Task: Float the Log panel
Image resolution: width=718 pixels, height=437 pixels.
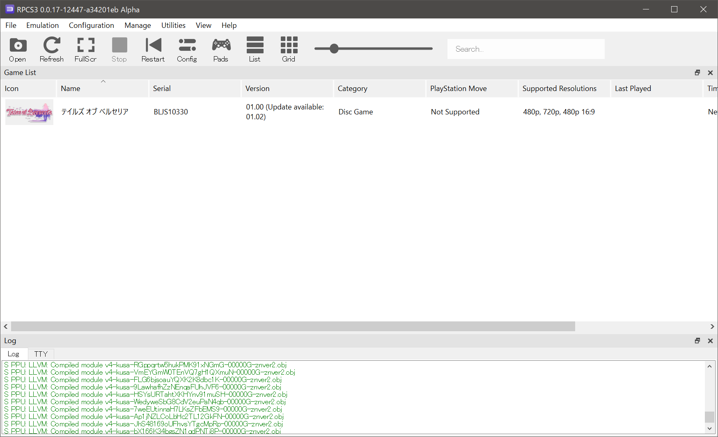Action: 697,341
